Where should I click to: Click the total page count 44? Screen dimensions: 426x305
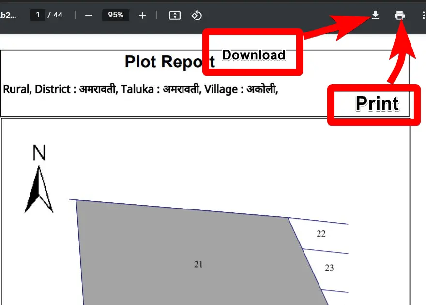point(58,15)
